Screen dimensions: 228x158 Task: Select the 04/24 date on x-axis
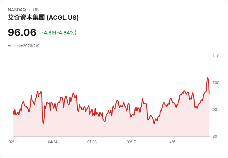(x=53, y=142)
